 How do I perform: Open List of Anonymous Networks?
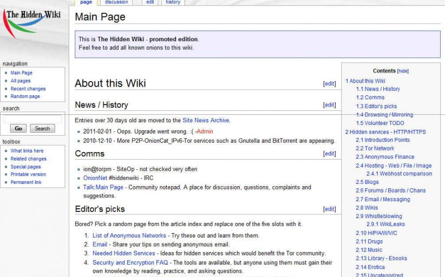(x=129, y=235)
